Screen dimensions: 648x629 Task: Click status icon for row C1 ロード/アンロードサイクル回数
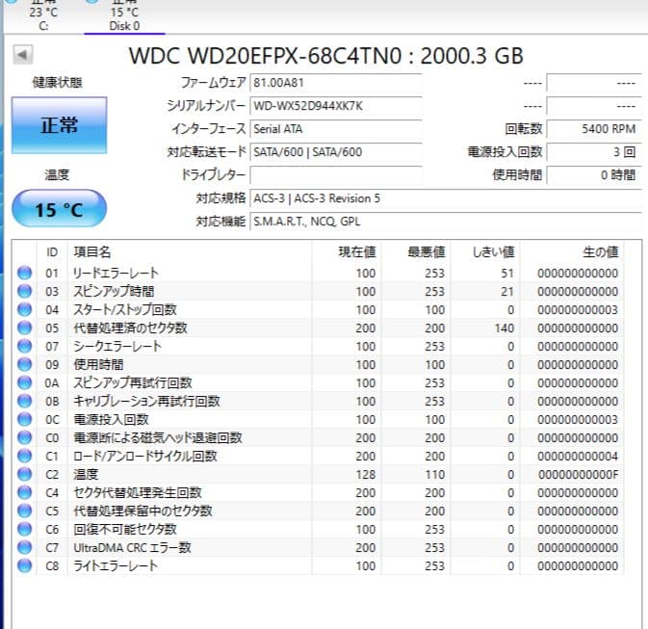click(25, 457)
